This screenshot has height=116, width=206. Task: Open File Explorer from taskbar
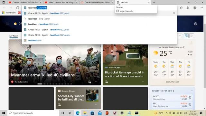coord(85,113)
